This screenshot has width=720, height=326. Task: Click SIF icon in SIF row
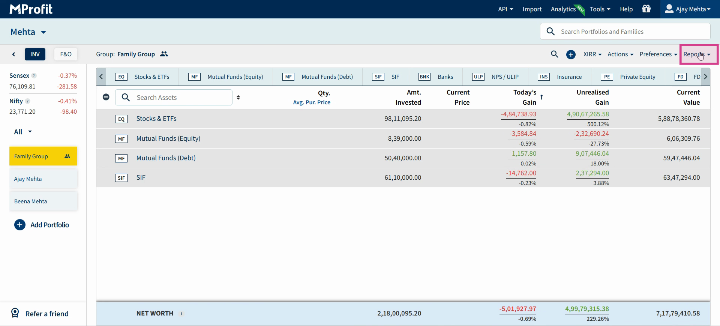[x=121, y=178]
